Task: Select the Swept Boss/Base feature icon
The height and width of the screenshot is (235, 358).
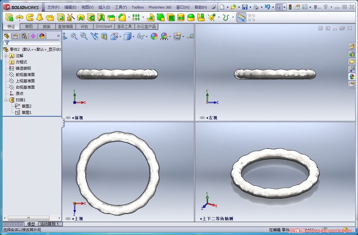Action: (x=30, y=17)
